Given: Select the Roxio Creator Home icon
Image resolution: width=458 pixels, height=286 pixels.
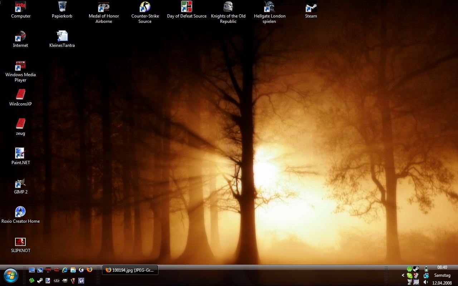Looking at the screenshot, I should (x=20, y=213).
